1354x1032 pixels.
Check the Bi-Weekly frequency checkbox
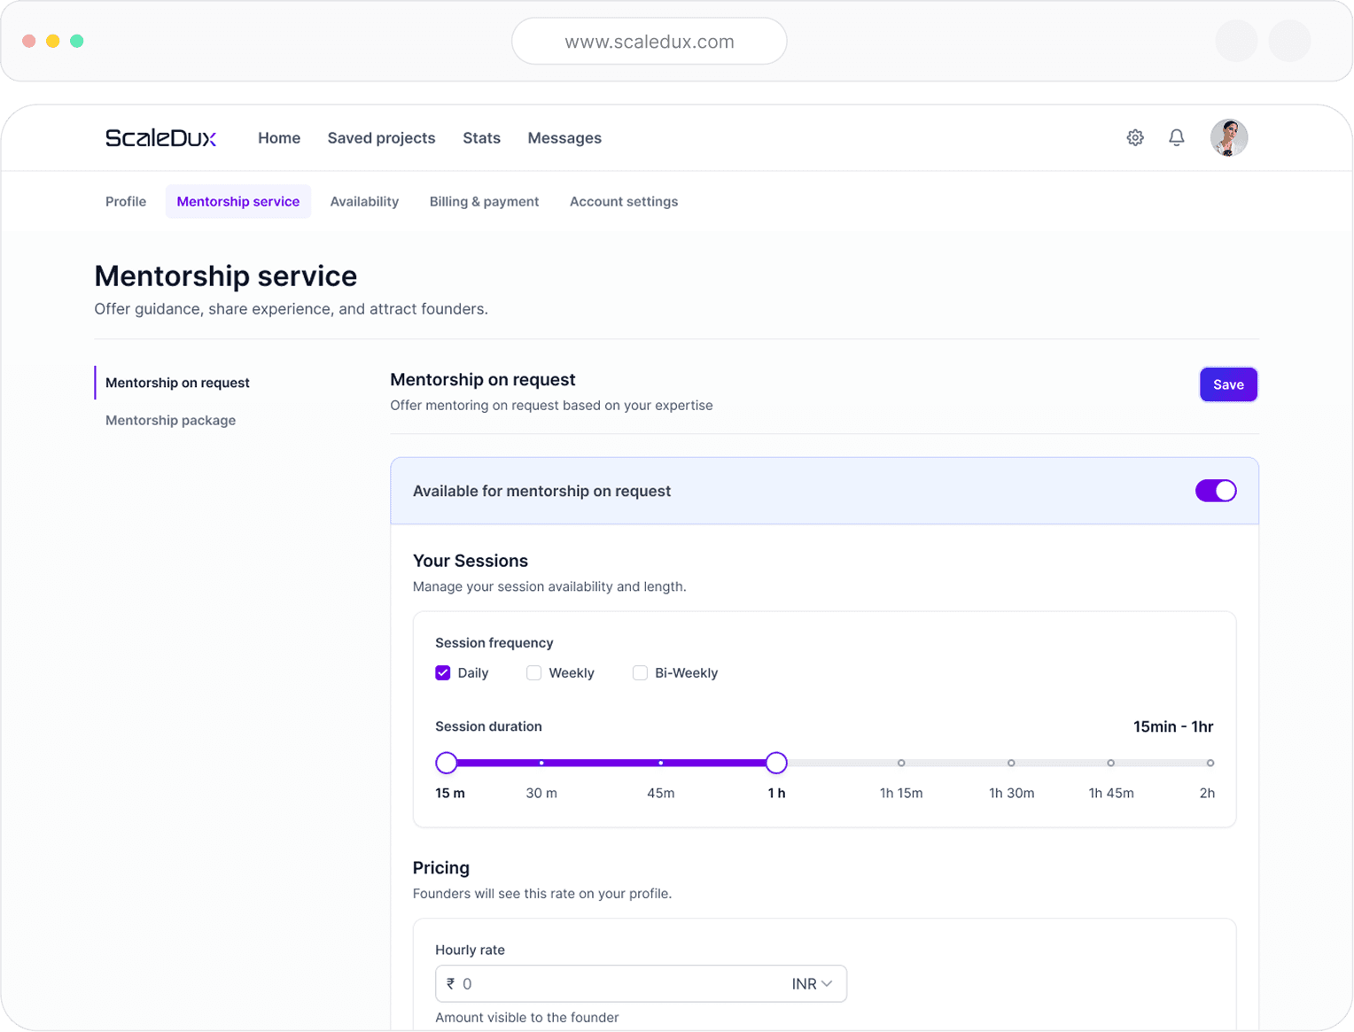coord(640,673)
